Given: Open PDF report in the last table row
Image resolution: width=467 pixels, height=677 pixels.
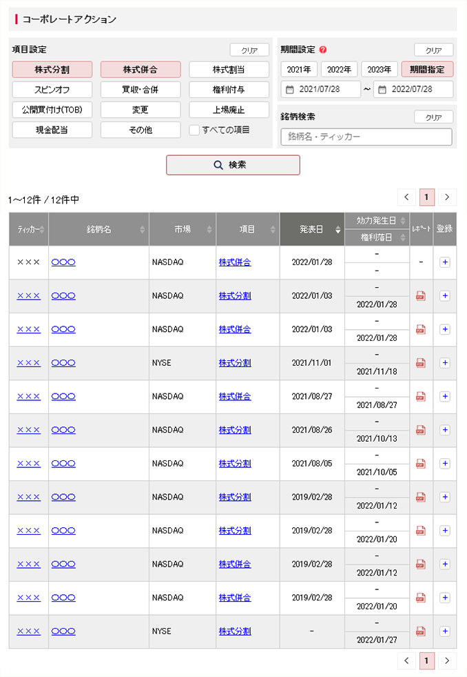Looking at the screenshot, I should (x=421, y=631).
